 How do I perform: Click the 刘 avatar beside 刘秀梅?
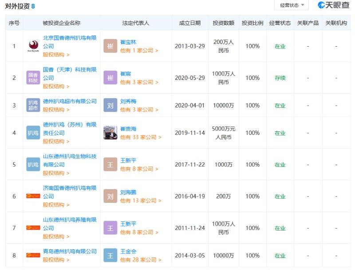[x=110, y=105]
